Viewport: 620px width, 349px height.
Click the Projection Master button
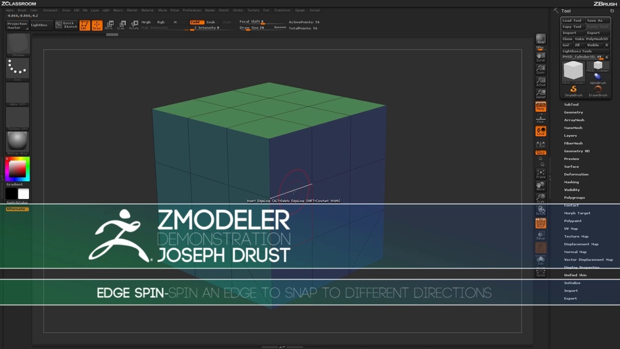(x=17, y=25)
